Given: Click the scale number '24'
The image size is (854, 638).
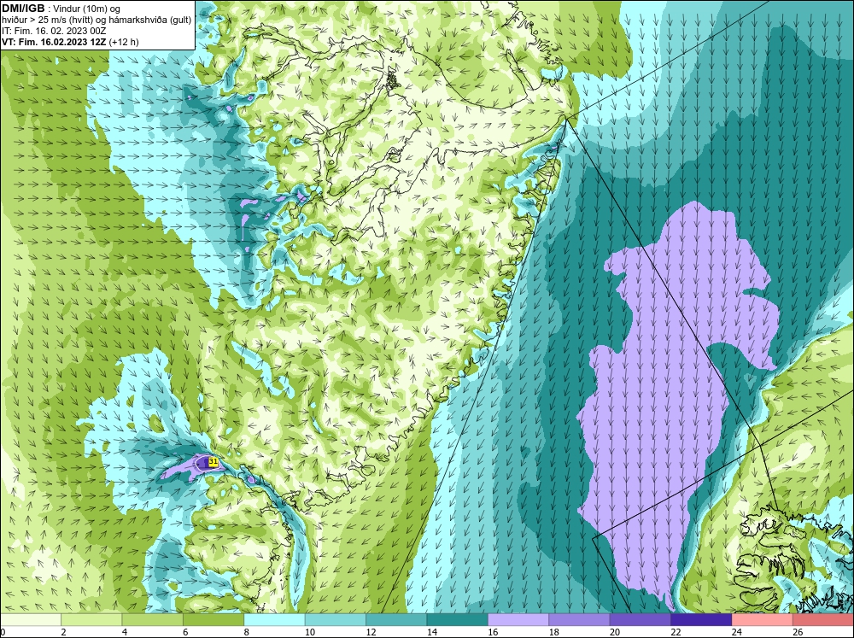Looking at the screenshot, I should click(737, 632).
